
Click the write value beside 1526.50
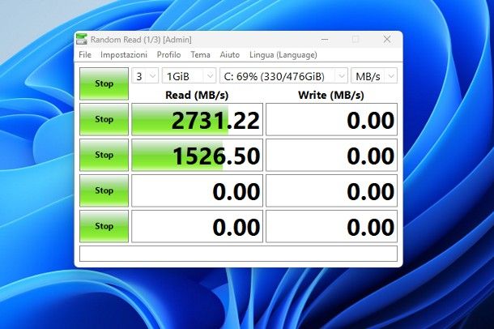point(331,155)
